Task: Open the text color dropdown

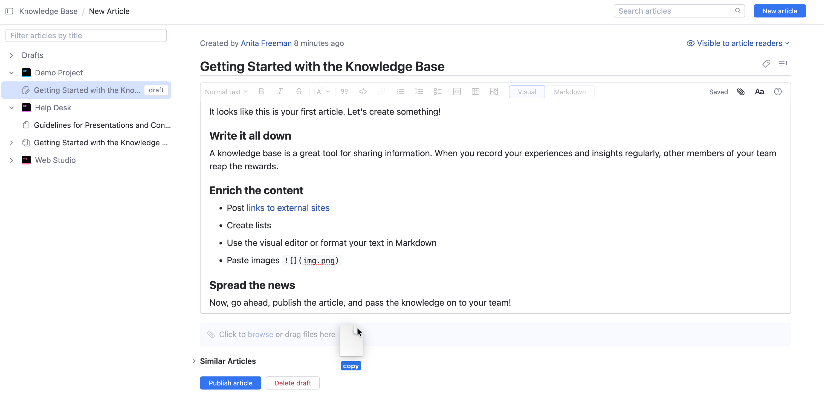Action: pyautogui.click(x=328, y=92)
